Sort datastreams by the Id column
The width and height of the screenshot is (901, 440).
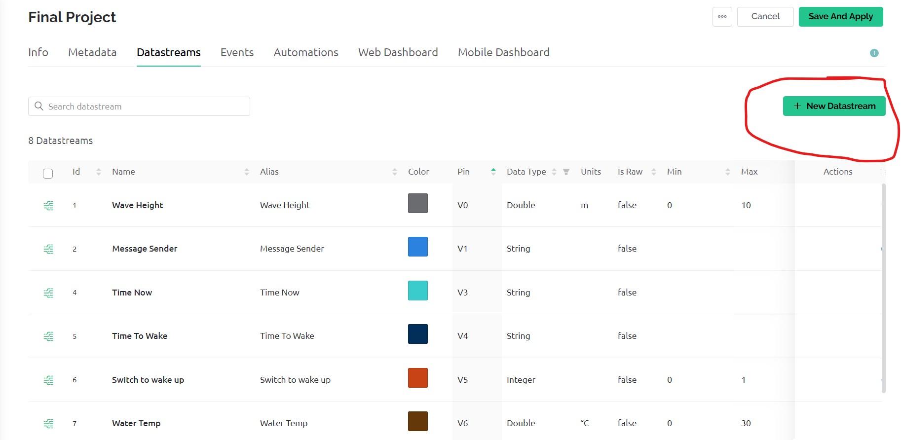pyautogui.click(x=99, y=172)
